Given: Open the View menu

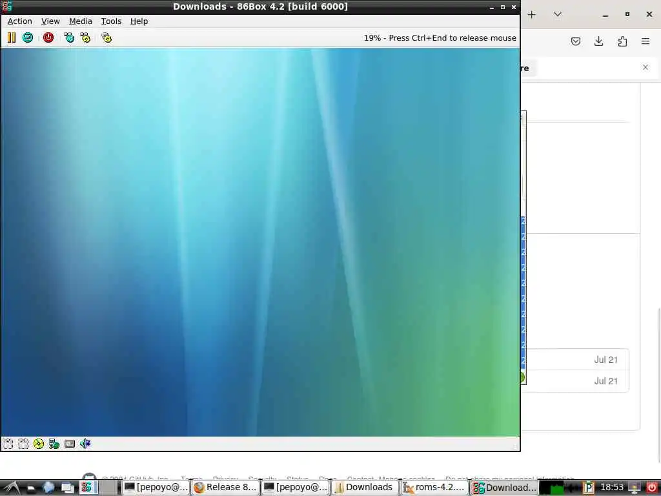Looking at the screenshot, I should click(50, 21).
